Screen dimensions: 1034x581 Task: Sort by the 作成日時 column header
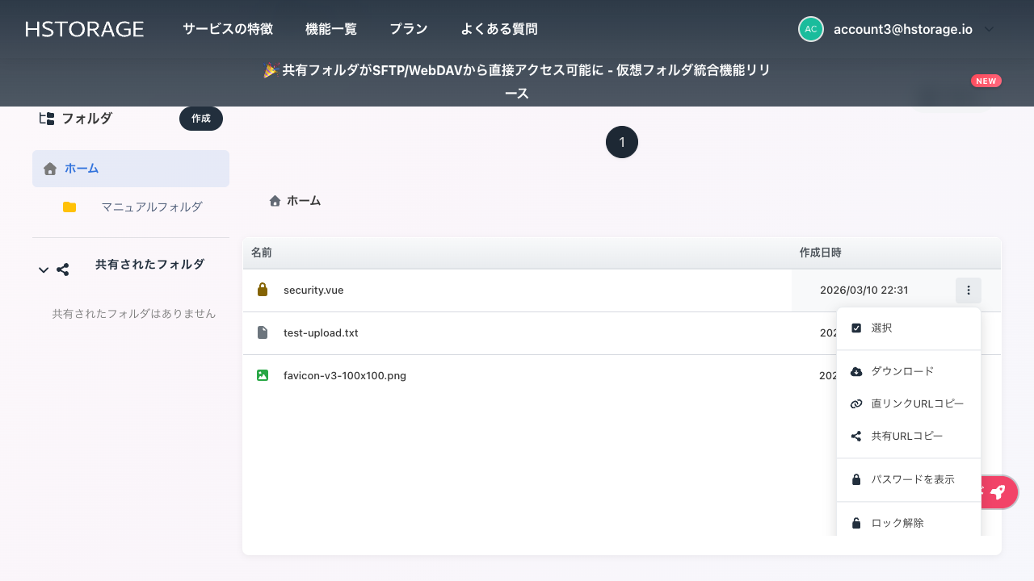[x=821, y=253]
